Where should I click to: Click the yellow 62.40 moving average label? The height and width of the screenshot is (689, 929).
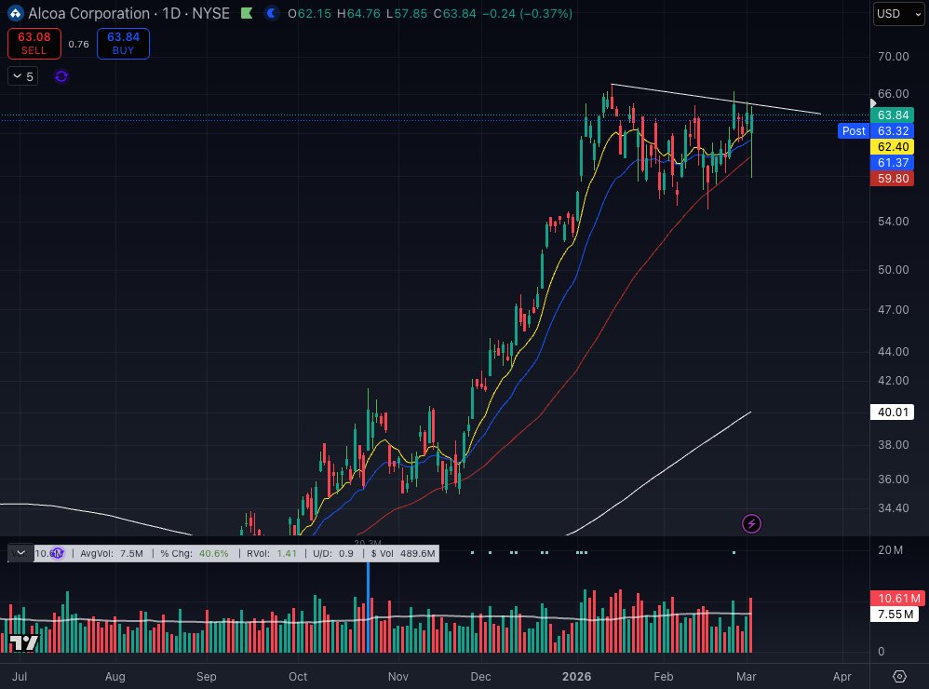click(893, 147)
